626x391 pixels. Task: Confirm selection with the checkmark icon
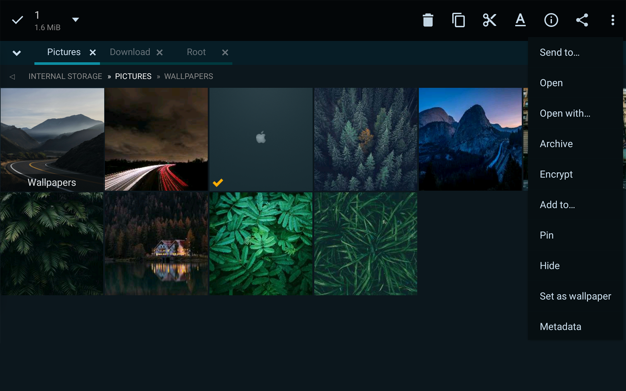17,20
